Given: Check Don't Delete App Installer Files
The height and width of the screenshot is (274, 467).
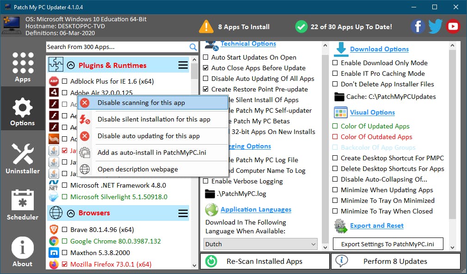Looking at the screenshot, I should pyautogui.click(x=335, y=84).
